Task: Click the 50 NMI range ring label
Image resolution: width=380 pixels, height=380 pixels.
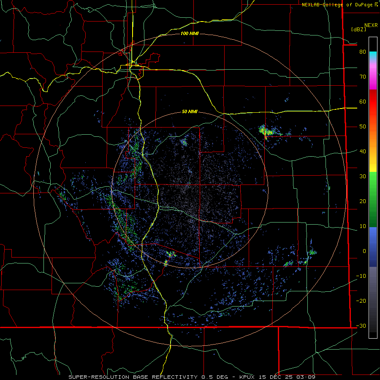Action: point(190,111)
